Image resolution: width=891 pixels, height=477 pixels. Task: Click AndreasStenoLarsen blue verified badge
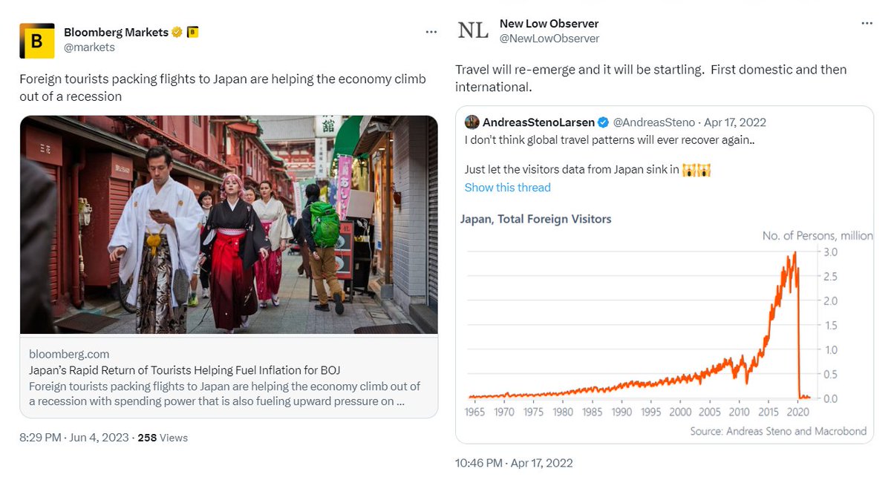[604, 122]
